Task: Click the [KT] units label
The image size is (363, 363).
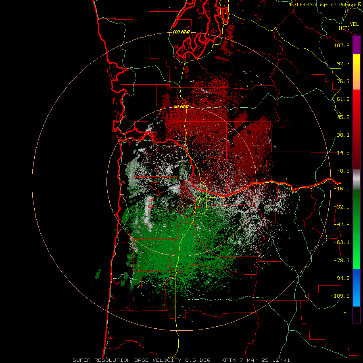Action: [344, 28]
